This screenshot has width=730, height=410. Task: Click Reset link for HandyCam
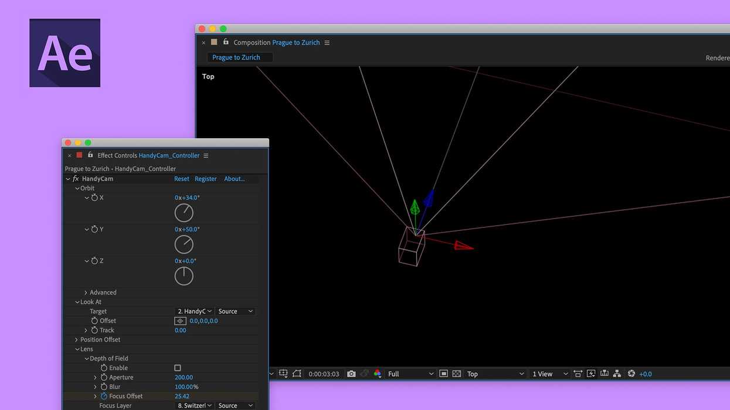click(182, 179)
